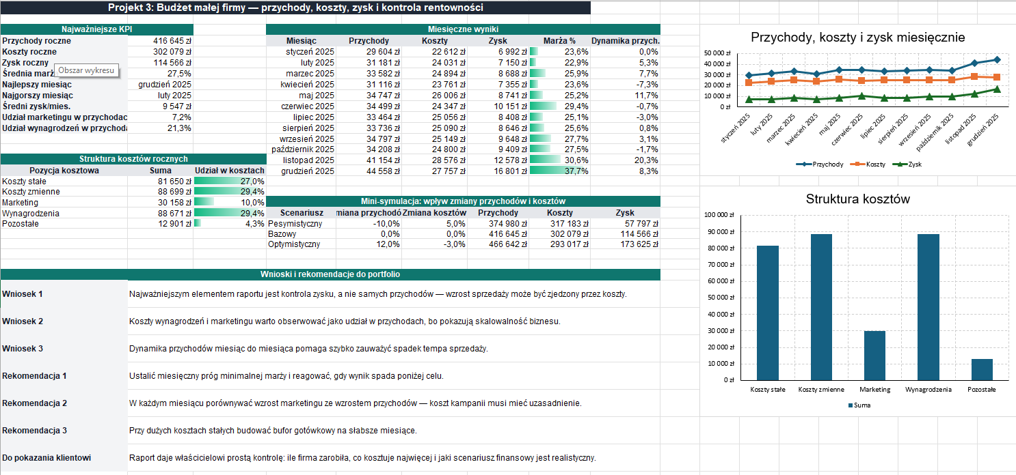1016x475 pixels.
Task: Click the Rekomendacja 2 text cell
Action: [394, 403]
